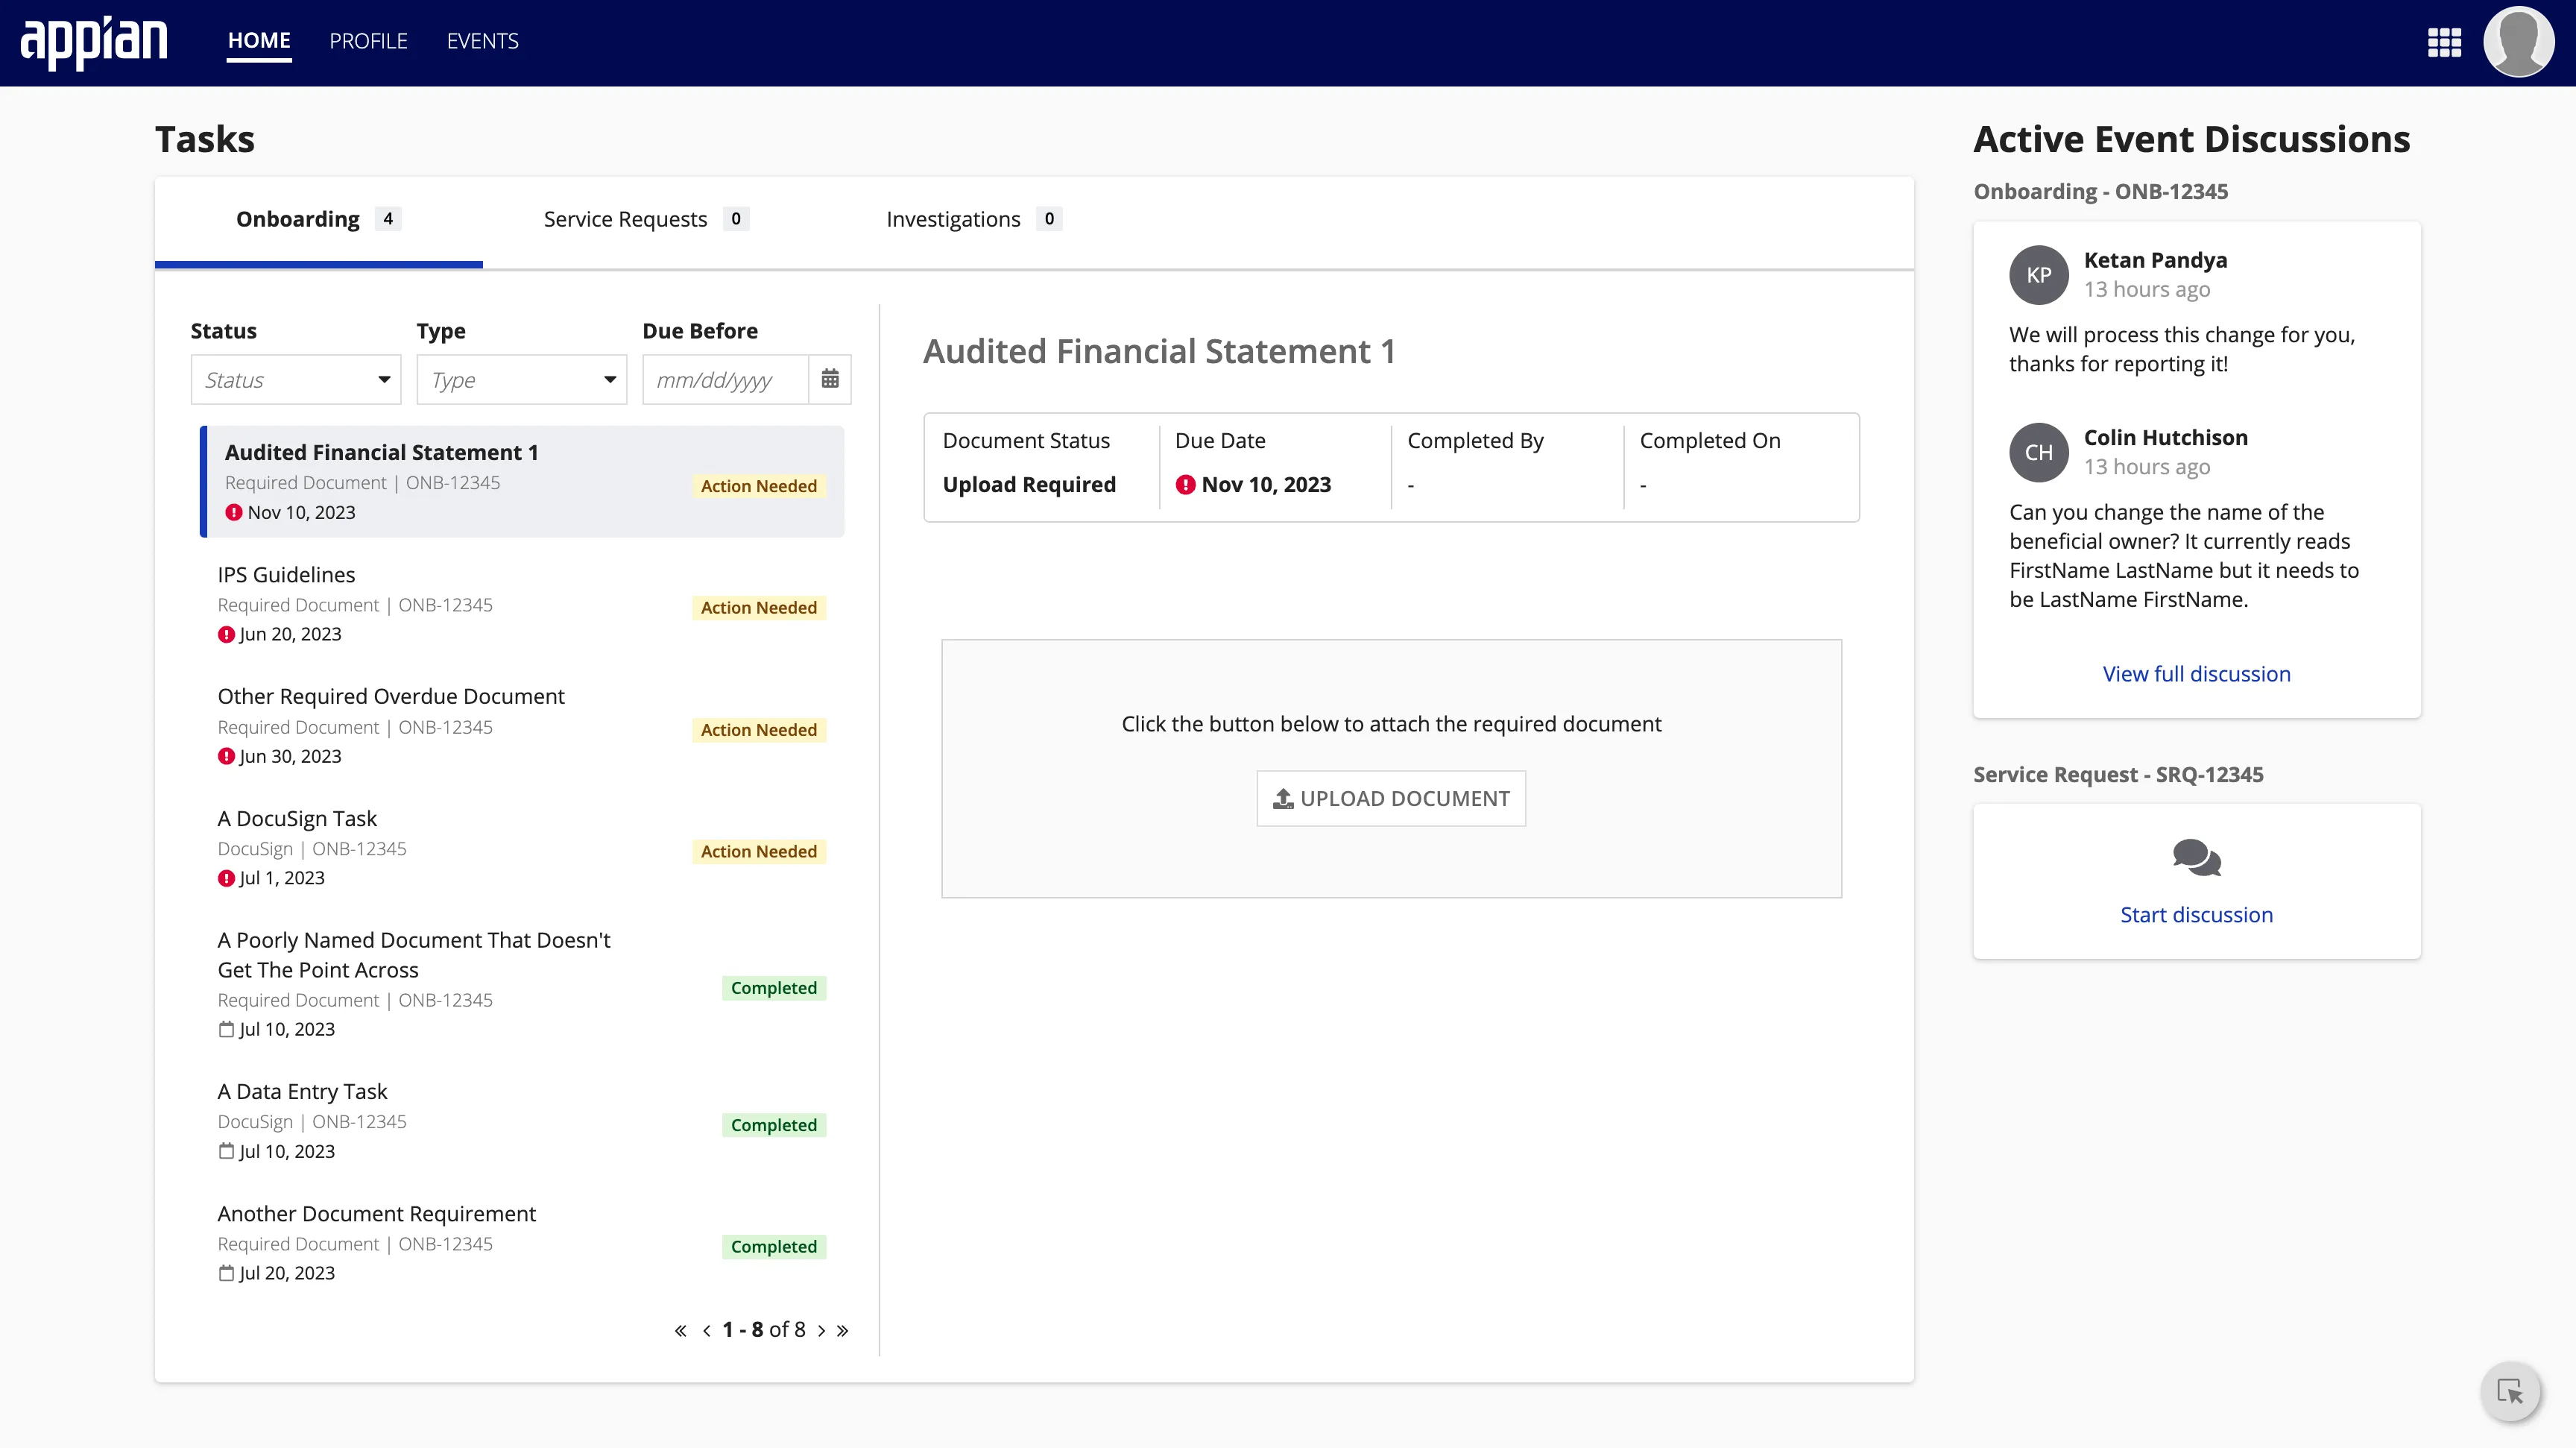Click the upload icon on Upload Document button
Image resolution: width=2576 pixels, height=1448 pixels.
click(x=1283, y=797)
